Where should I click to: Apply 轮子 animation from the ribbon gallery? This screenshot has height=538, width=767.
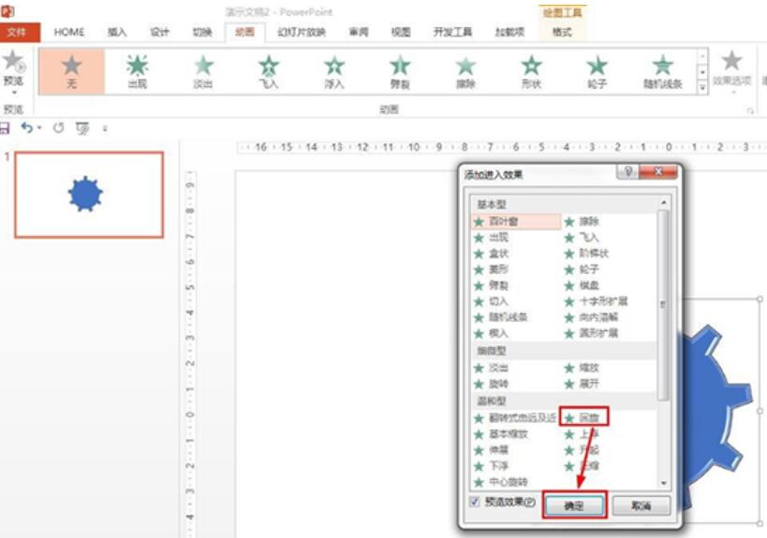coord(597,71)
